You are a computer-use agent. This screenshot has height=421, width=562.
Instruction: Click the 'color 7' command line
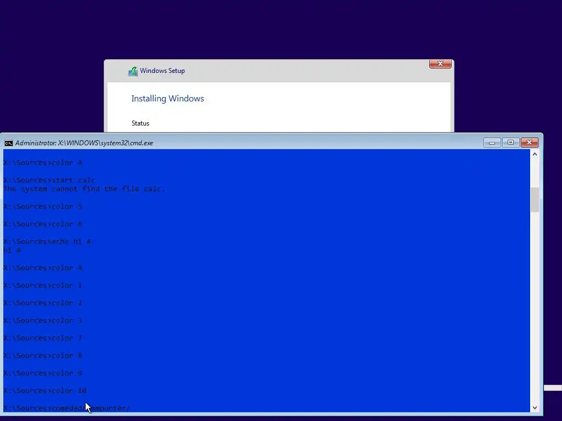43,338
